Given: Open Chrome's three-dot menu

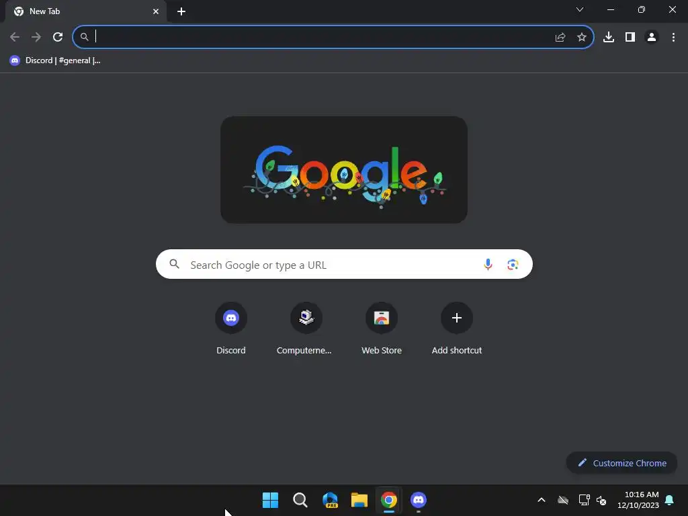Looking at the screenshot, I should click(x=673, y=38).
